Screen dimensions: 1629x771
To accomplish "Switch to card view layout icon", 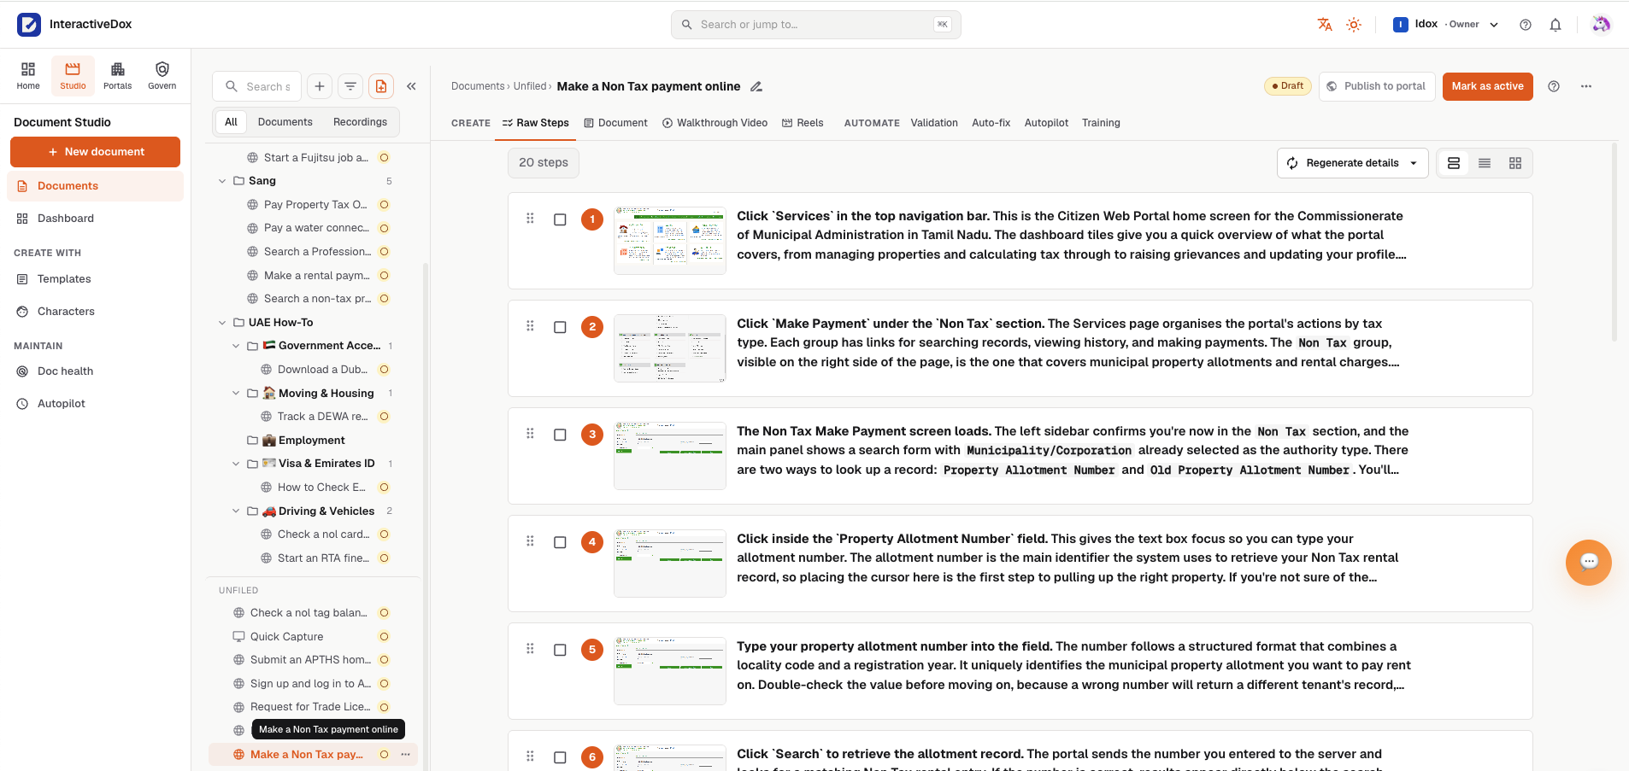I will 1454,163.
